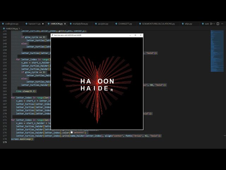Screen dimensions: 226x170
Task: Click the screen.mainloop() code on line 178
Action: pyautogui.click(x=22, y=139)
